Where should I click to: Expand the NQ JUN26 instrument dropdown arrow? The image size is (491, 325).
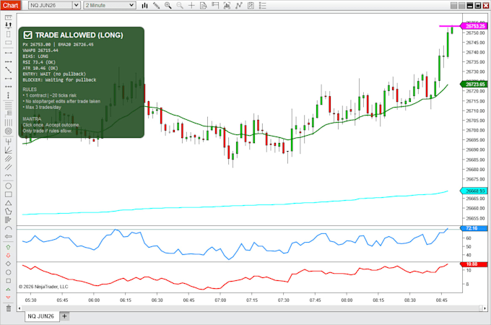76,5
